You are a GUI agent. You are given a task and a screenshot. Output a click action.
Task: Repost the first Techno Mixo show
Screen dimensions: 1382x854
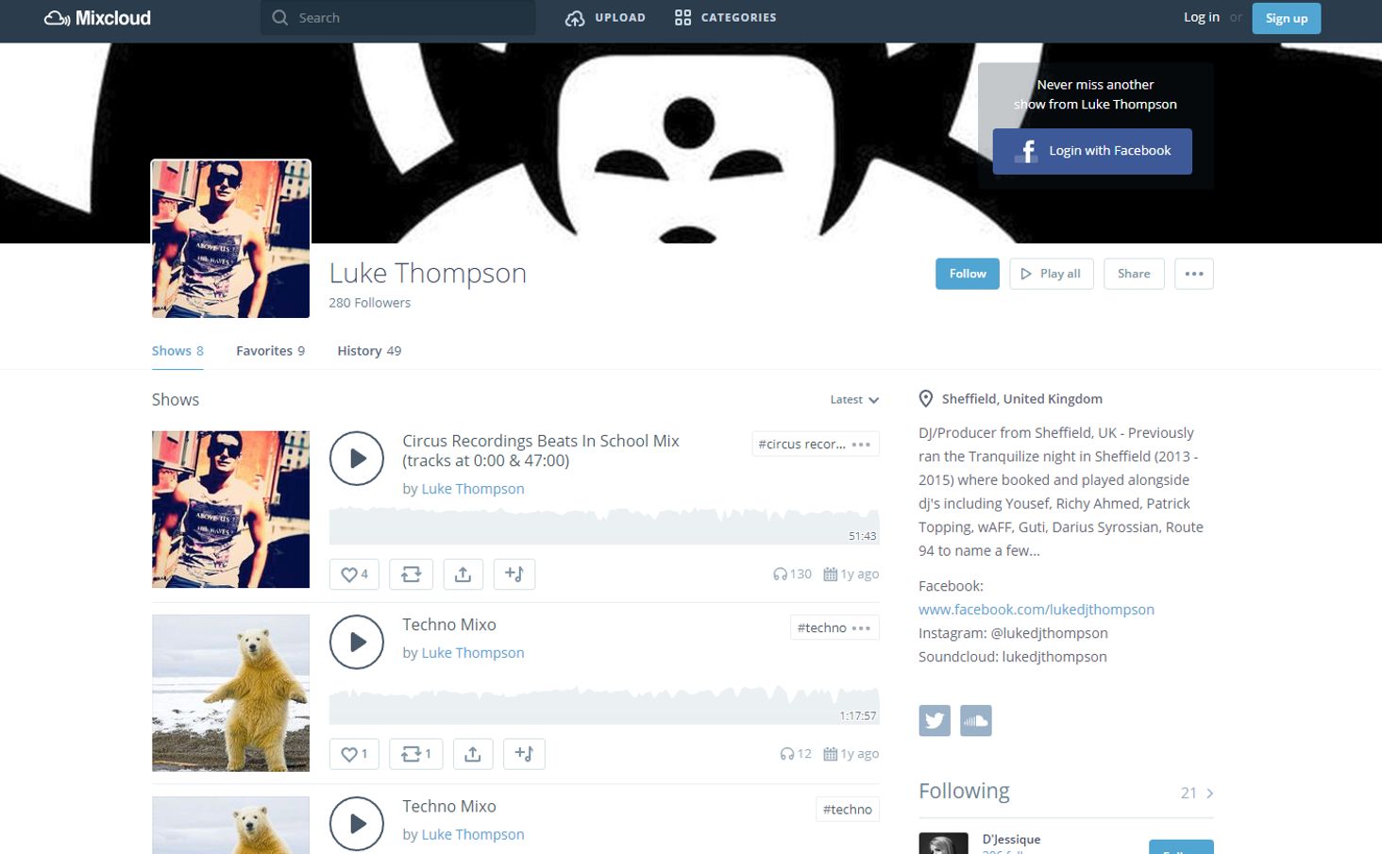pyautogui.click(x=416, y=754)
